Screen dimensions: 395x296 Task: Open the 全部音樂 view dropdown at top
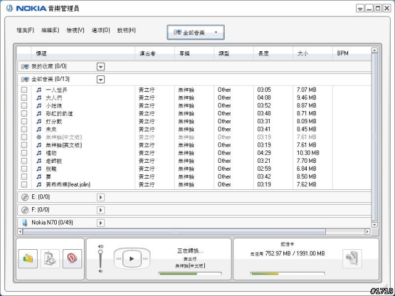[x=196, y=32]
